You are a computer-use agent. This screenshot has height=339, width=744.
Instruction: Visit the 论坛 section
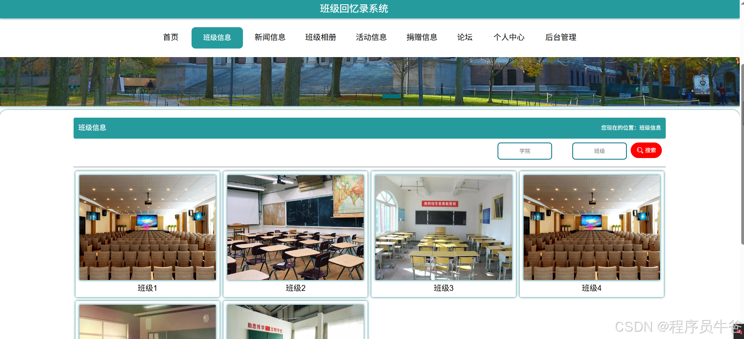tap(465, 37)
